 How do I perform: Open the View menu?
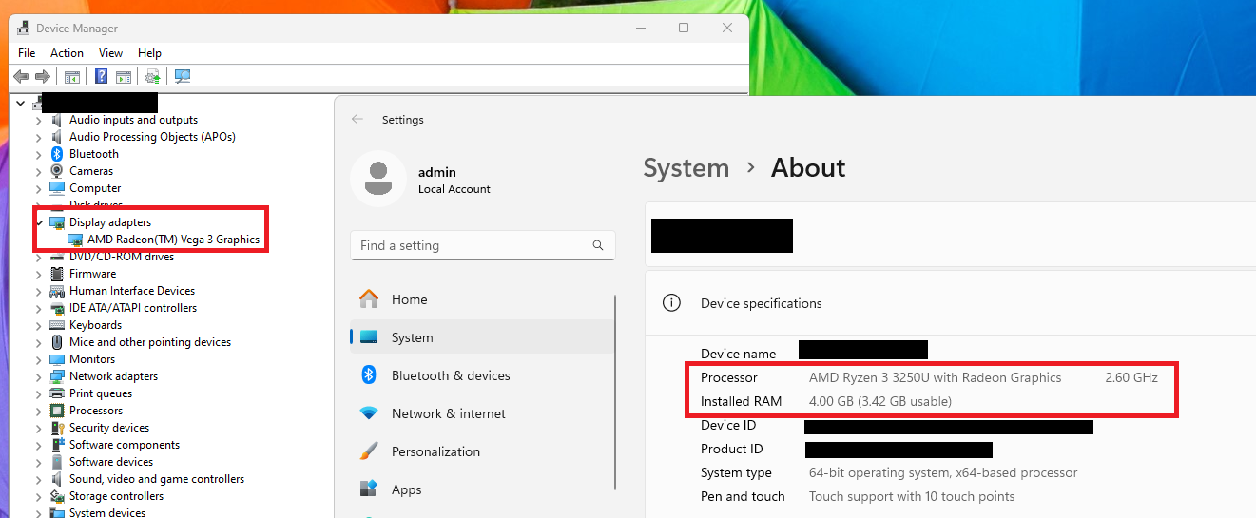coord(110,53)
